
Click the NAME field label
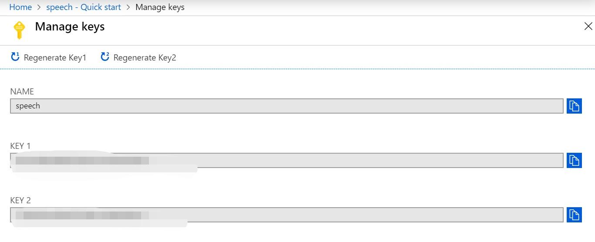pos(22,91)
